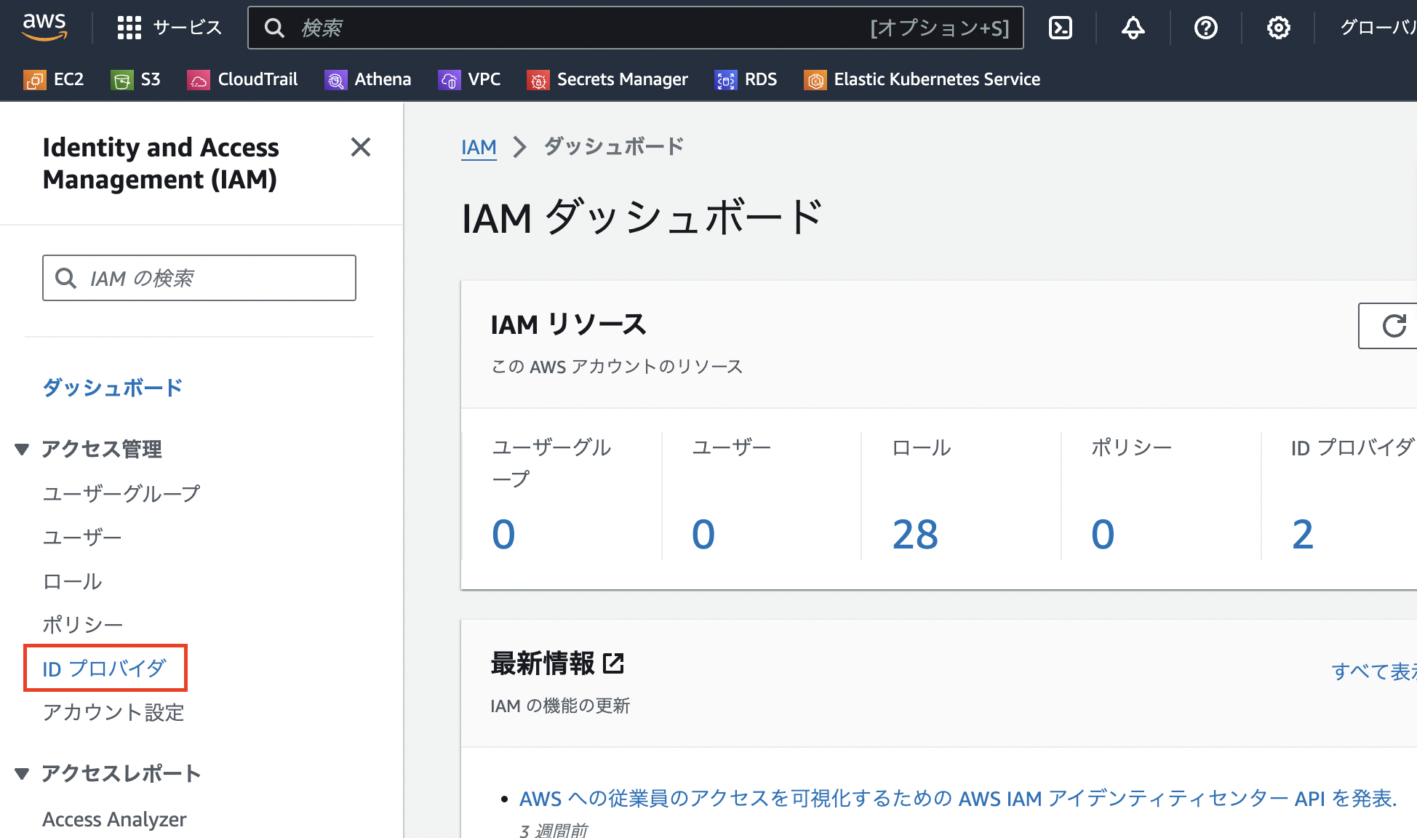This screenshot has height=838, width=1417.
Task: Open the ユーザーグループ count 0
Action: point(503,535)
